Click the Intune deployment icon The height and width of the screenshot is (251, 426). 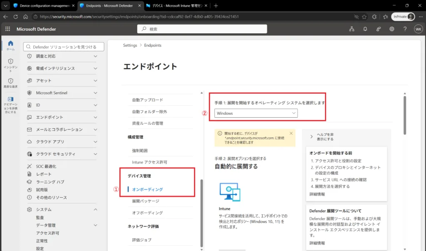pyautogui.click(x=230, y=192)
